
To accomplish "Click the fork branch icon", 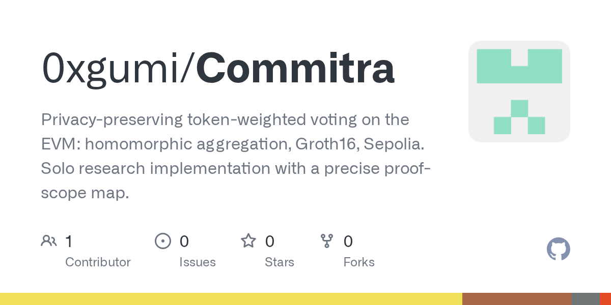I will coord(326,241).
